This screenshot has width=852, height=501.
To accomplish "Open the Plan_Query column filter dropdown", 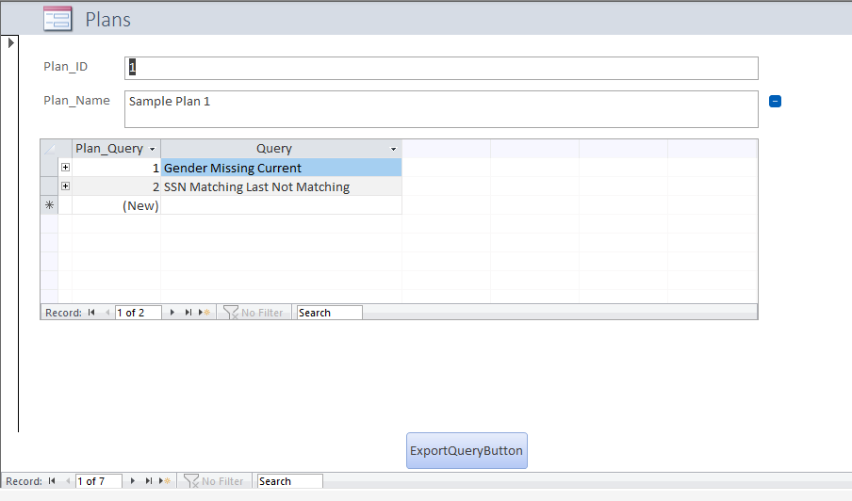I will [x=153, y=149].
